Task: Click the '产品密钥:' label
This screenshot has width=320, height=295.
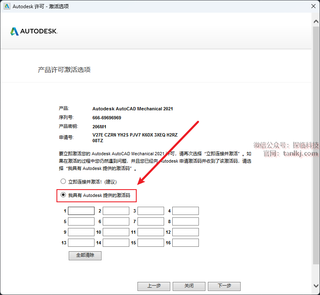Action: pos(69,126)
